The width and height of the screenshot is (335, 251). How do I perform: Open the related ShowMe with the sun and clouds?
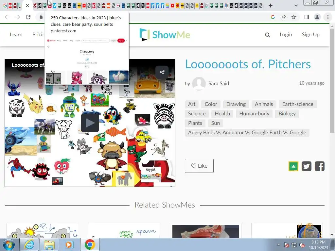[x=42, y=230]
